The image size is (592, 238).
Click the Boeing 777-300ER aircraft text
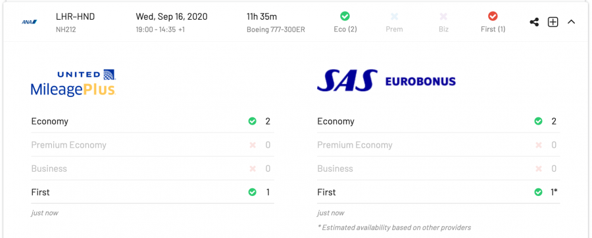point(276,30)
